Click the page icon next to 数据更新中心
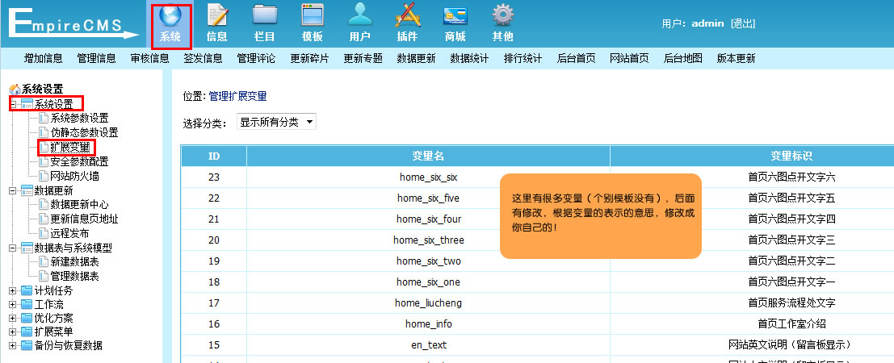 44,205
